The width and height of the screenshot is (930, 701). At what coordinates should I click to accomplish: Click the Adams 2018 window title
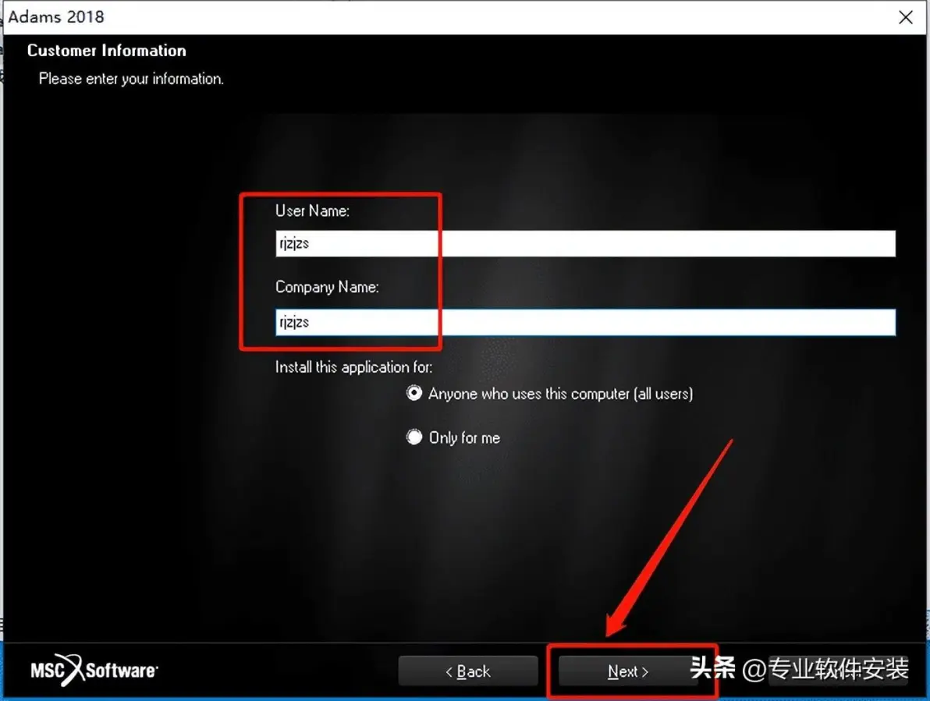55,16
